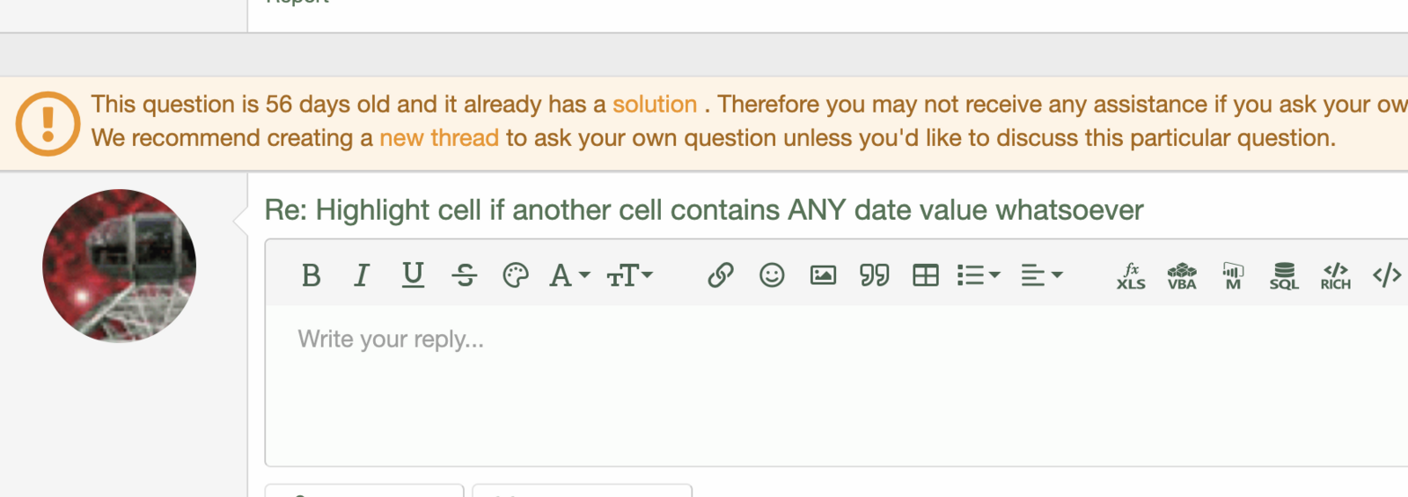The width and height of the screenshot is (1408, 497).
Task: Open the smilies emoji picker
Action: pos(772,276)
